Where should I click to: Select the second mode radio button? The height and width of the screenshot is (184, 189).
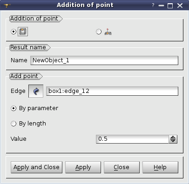pyautogui.click(x=99, y=32)
